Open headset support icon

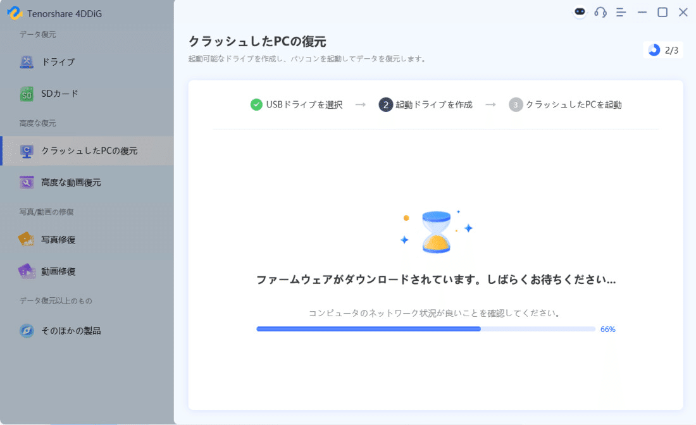(600, 13)
